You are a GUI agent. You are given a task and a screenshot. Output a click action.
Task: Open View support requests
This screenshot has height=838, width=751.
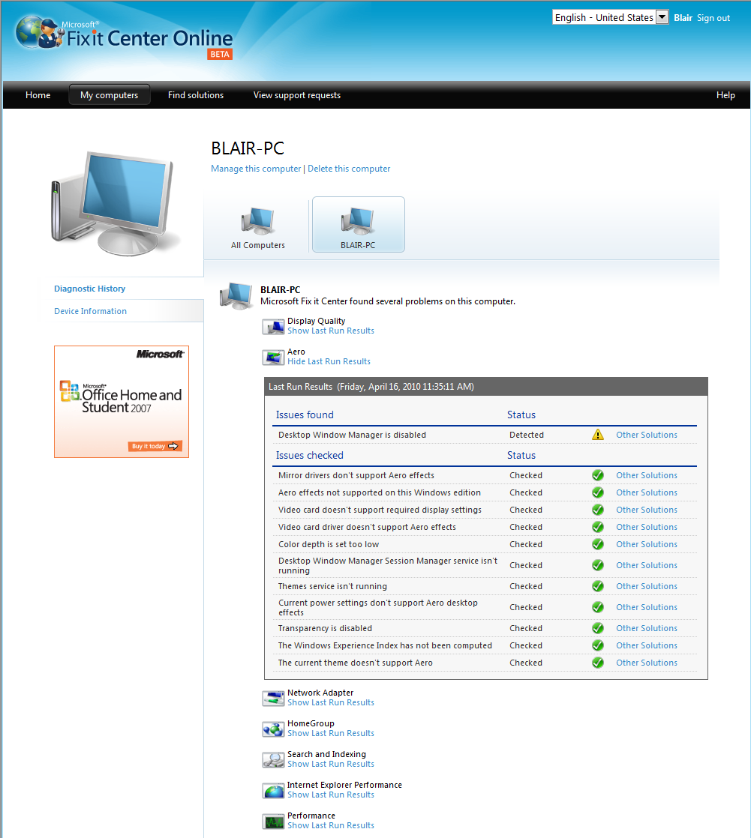[x=297, y=95]
